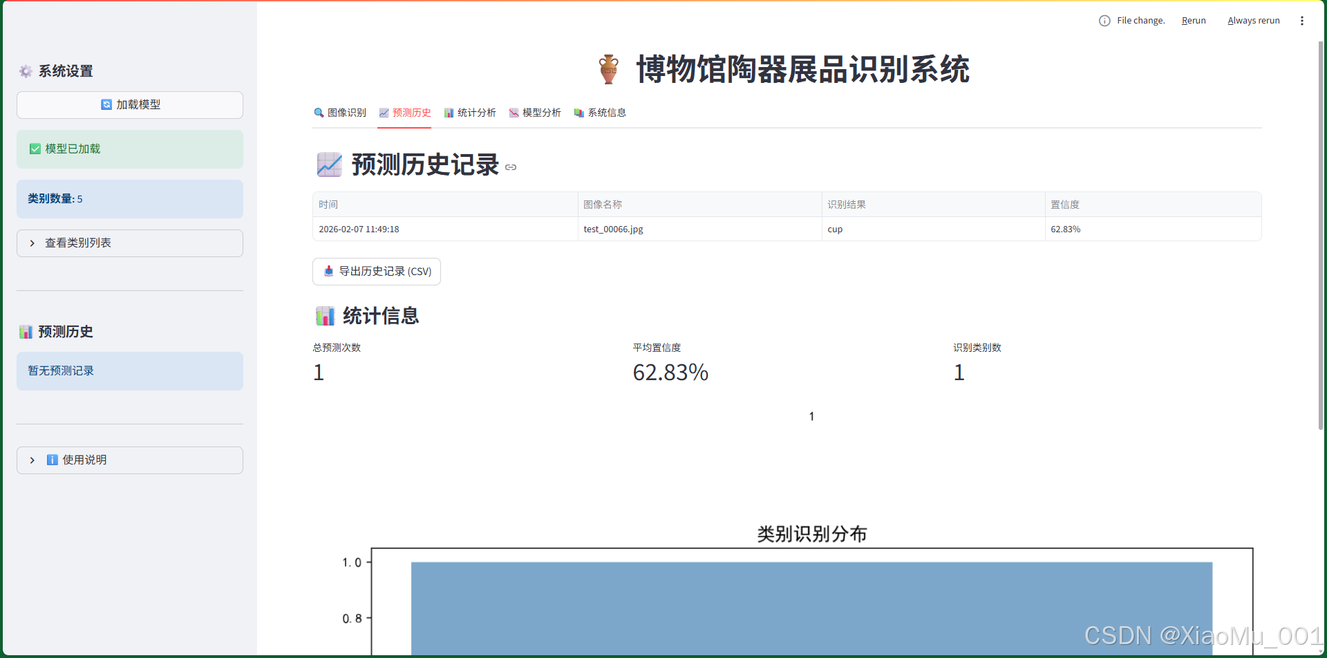Click the 模型已加载 checkbox indicator
The image size is (1327, 658).
click(35, 148)
